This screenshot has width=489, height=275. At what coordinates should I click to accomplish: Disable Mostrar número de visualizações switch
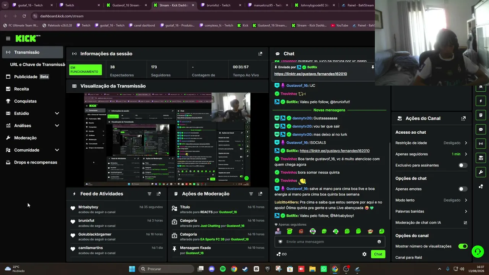463,246
